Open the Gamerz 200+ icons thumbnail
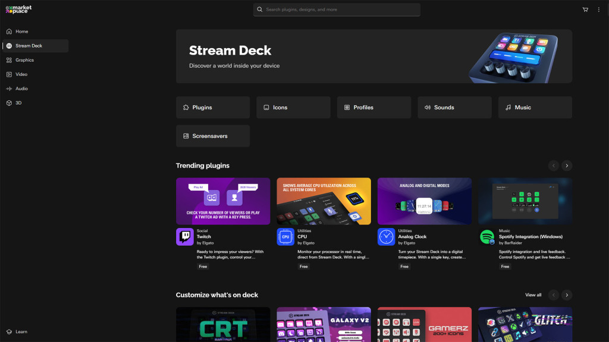Screen dimensions: 609x342 [x=425, y=325]
